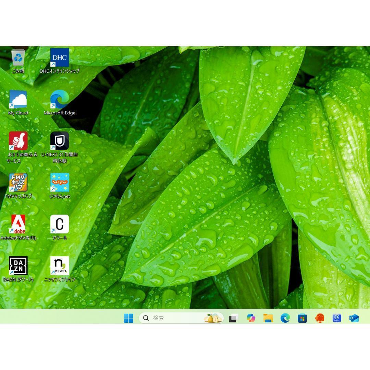The image size is (370, 370).
Task: Open Microsoft Store from the taskbar
Action: point(302,318)
